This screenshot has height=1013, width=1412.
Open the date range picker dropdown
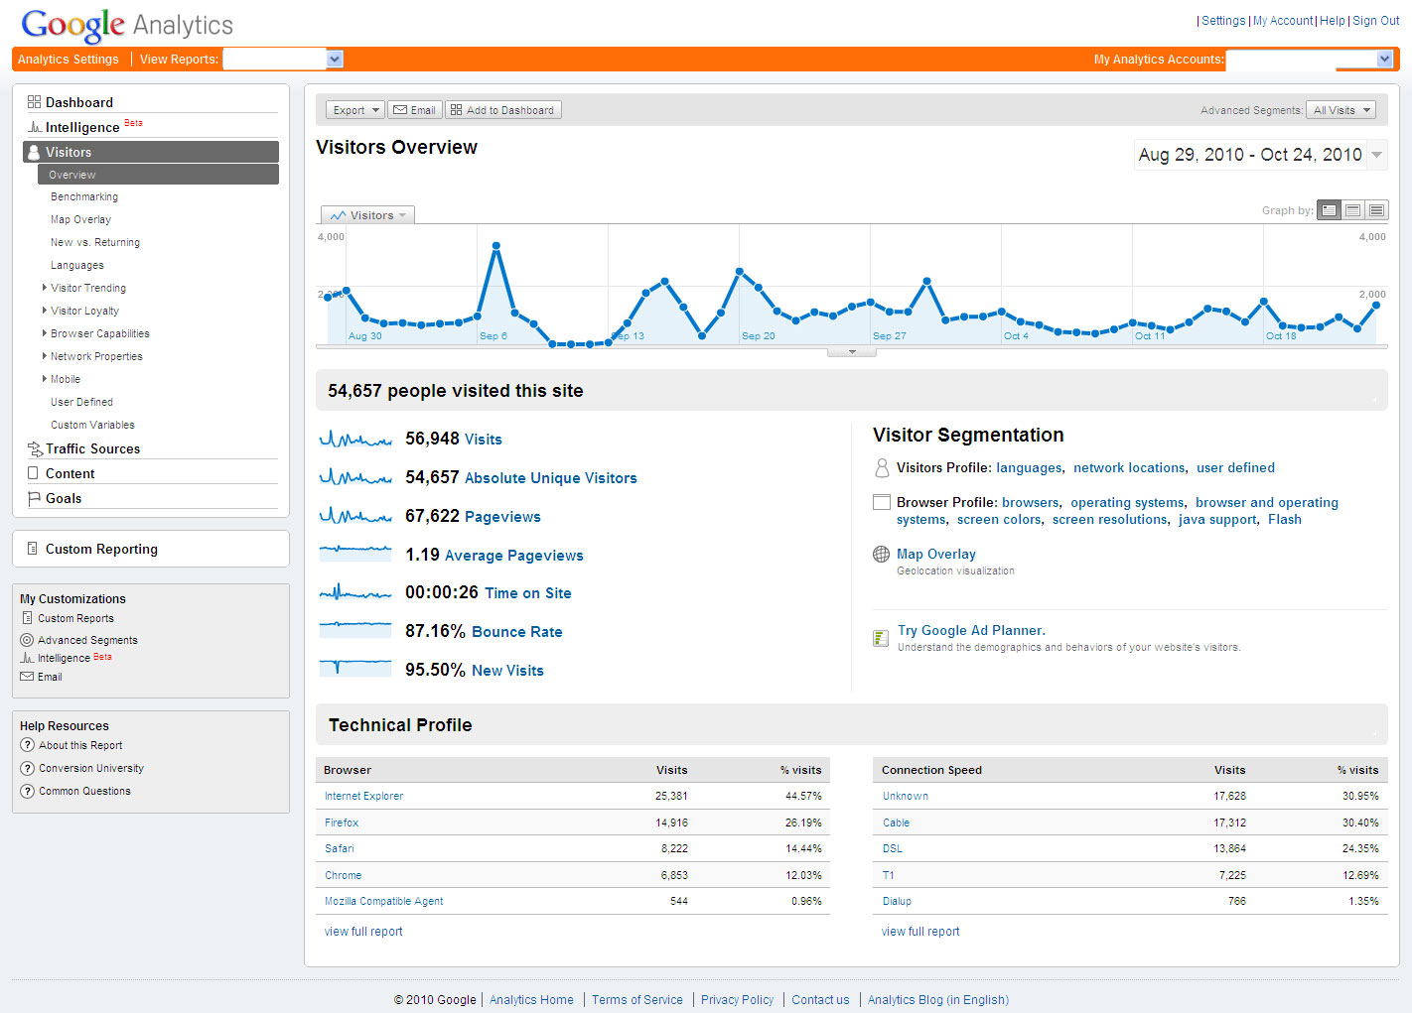(1376, 155)
